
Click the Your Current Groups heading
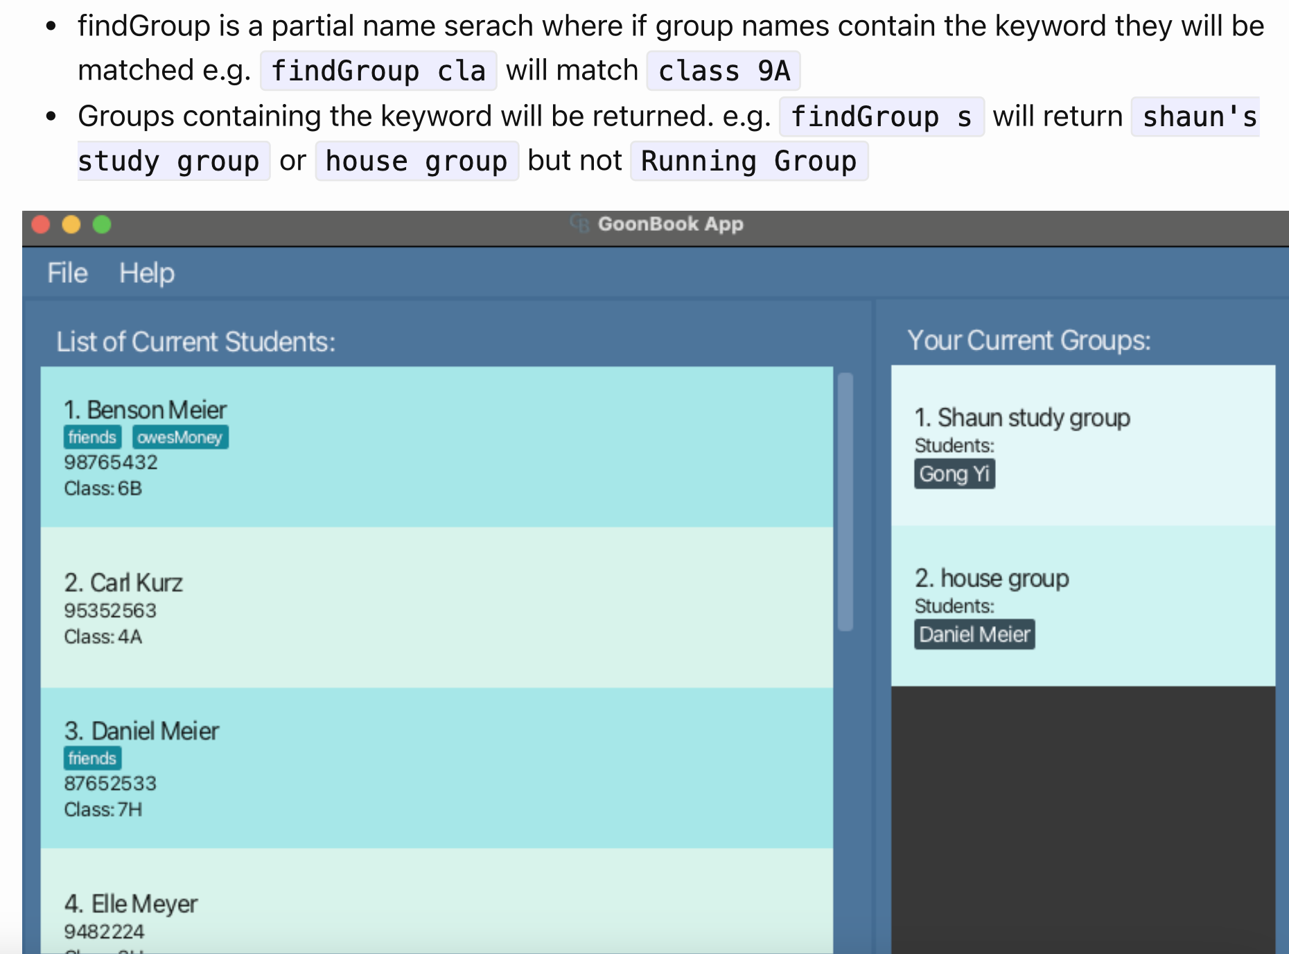click(1029, 340)
